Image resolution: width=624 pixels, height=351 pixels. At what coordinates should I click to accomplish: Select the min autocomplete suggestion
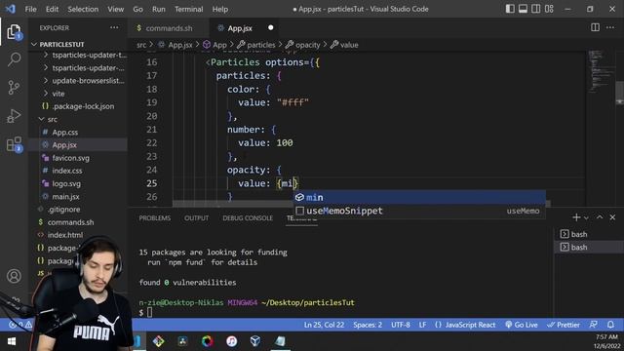[419, 197]
